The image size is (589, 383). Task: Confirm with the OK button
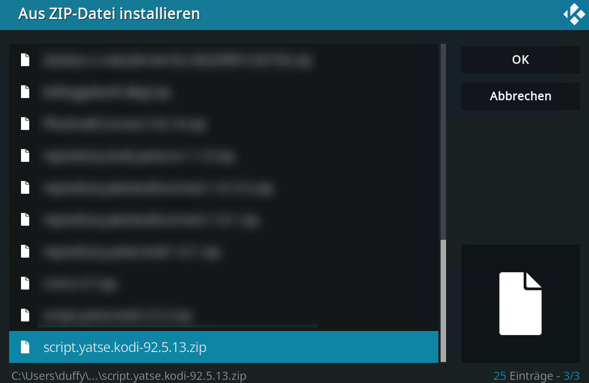[521, 60]
